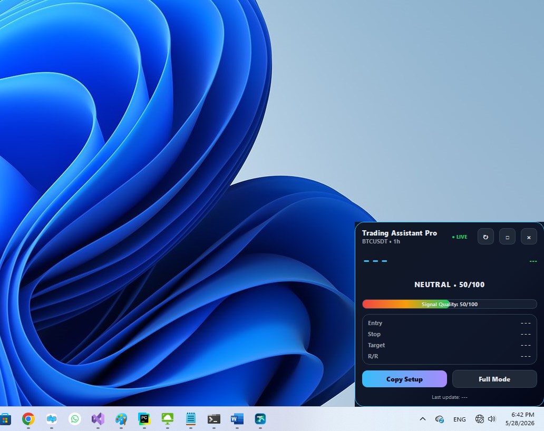
Task: Open the terminal from the taskbar
Action: point(213,419)
